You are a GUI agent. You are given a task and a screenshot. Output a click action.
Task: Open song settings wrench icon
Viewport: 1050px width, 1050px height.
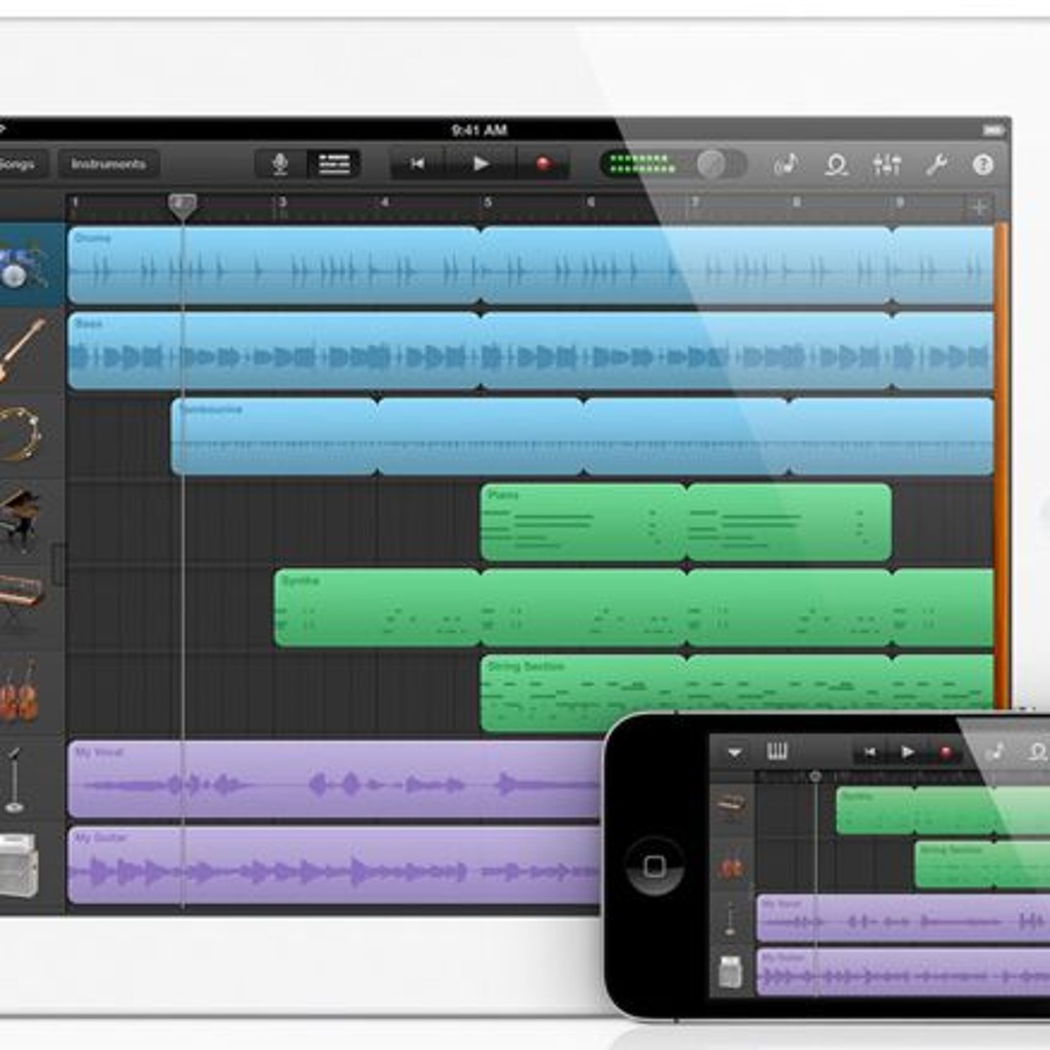pos(936,164)
